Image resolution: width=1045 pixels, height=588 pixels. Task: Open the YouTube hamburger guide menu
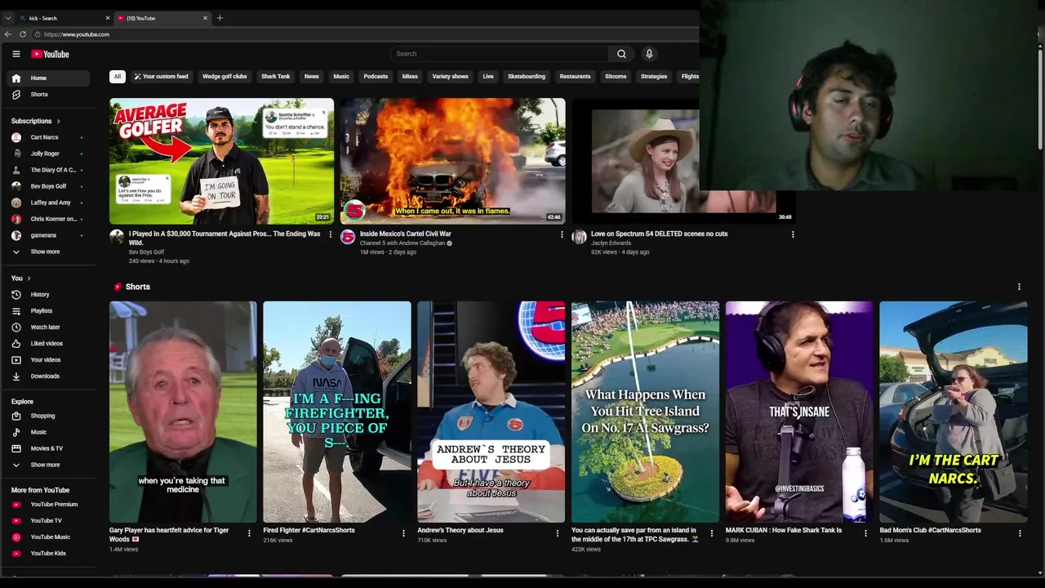[16, 54]
